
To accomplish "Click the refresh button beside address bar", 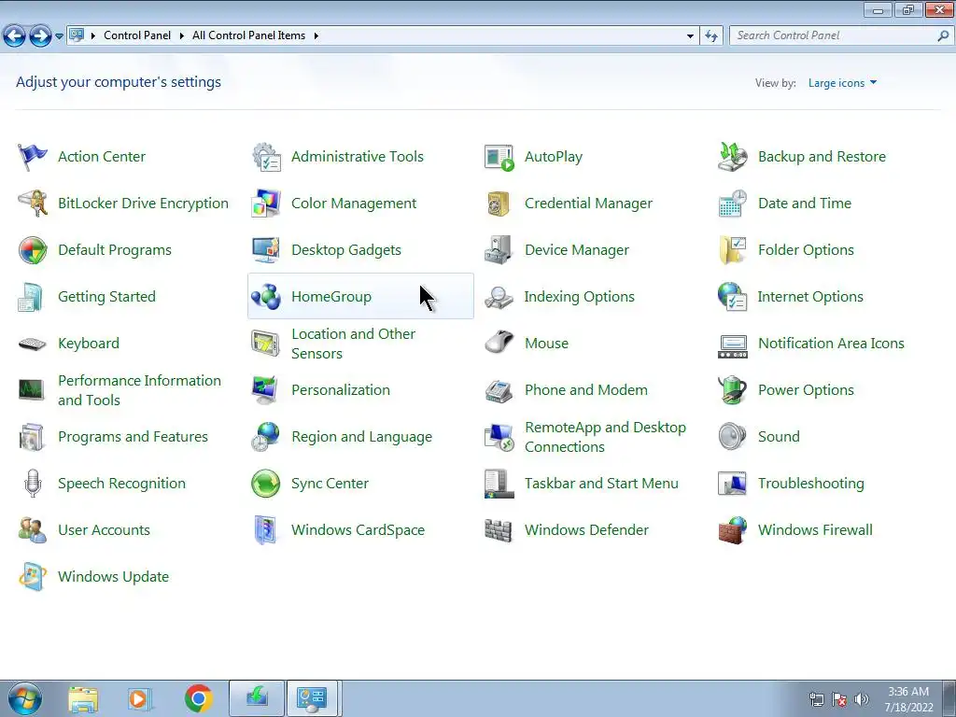I will (x=711, y=36).
